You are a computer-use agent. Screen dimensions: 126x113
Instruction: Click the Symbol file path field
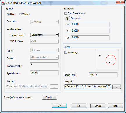[27, 86]
